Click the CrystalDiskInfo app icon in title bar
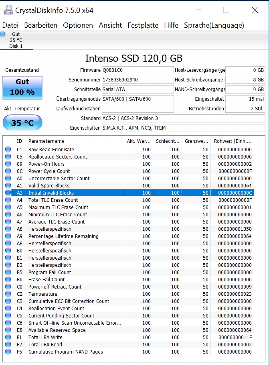This screenshot has height=366, width=269. click(x=8, y=10)
